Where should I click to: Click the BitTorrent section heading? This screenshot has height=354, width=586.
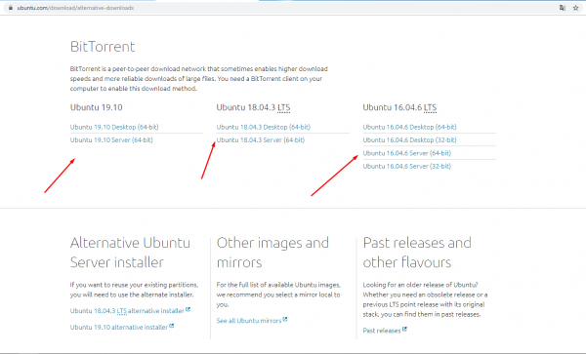(x=103, y=47)
